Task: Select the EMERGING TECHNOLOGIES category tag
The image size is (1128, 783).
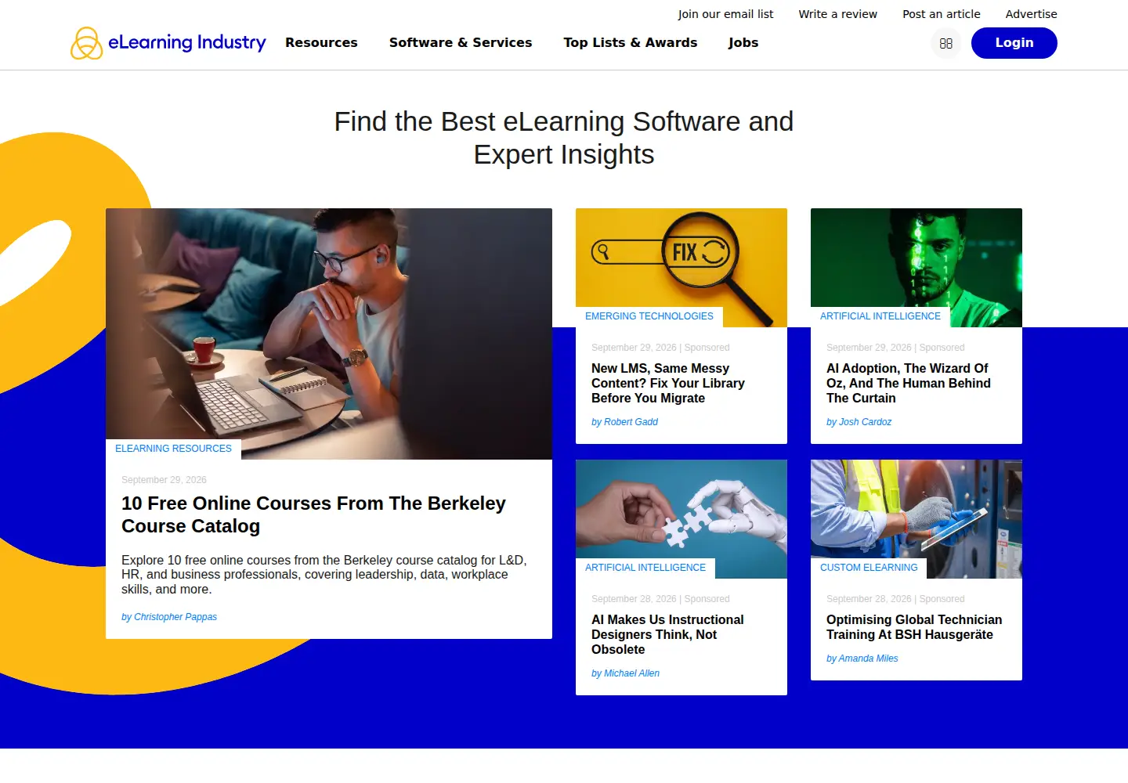Action: pos(649,316)
